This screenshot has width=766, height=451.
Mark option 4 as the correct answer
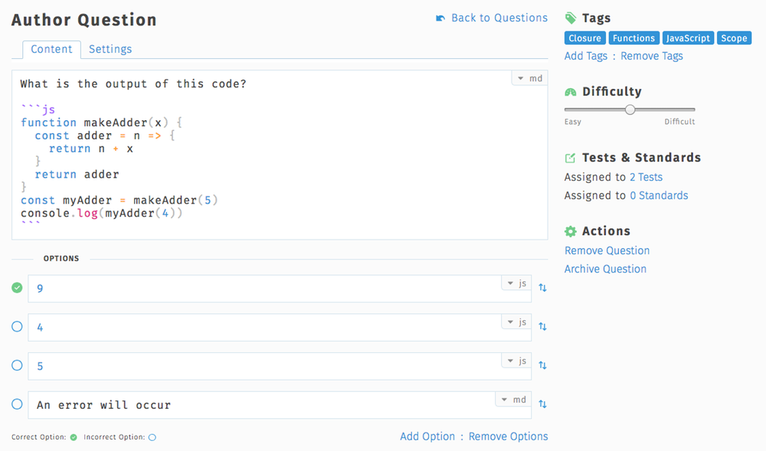point(18,327)
